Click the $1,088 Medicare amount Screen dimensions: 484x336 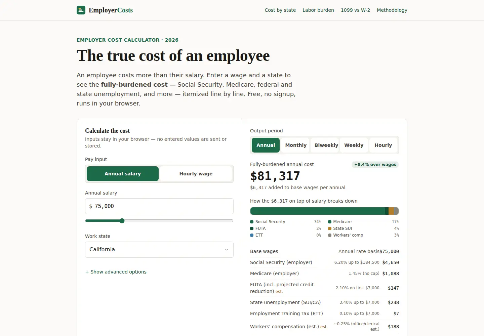(x=391, y=274)
